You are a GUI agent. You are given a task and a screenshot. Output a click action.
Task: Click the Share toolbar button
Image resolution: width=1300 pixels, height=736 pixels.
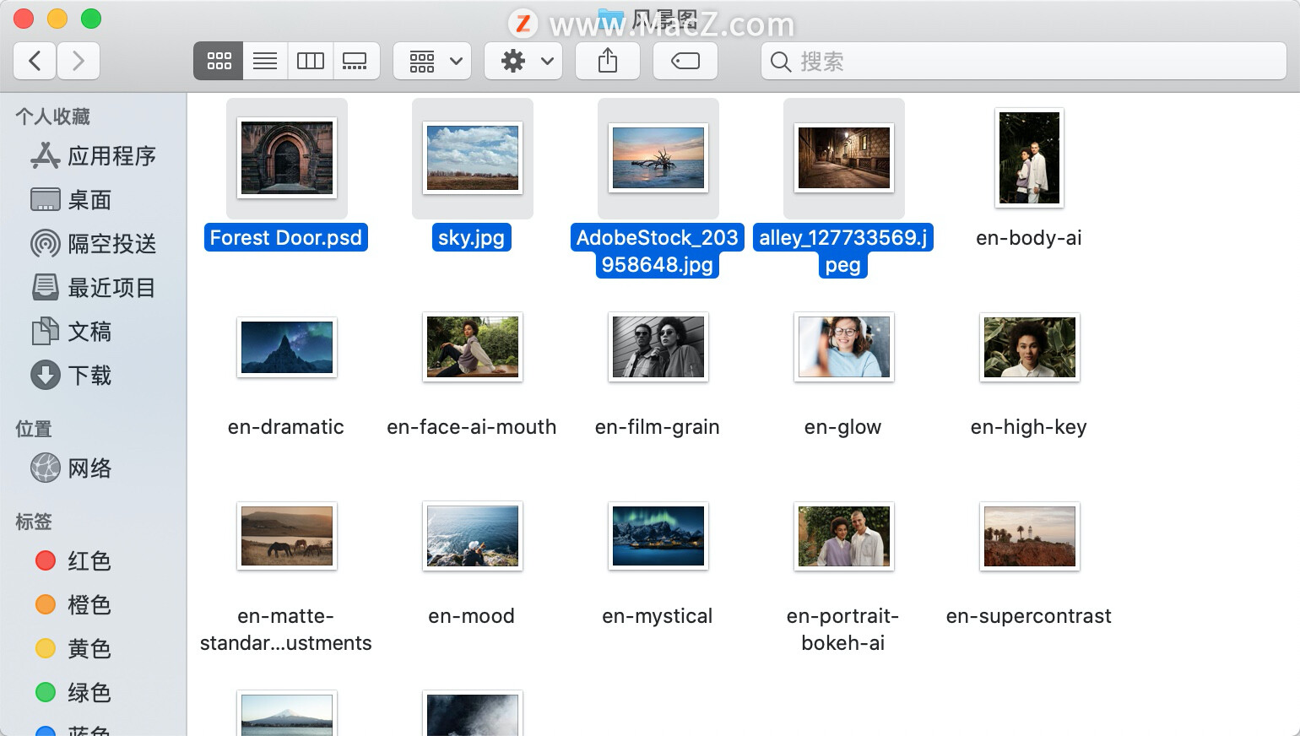pos(608,61)
